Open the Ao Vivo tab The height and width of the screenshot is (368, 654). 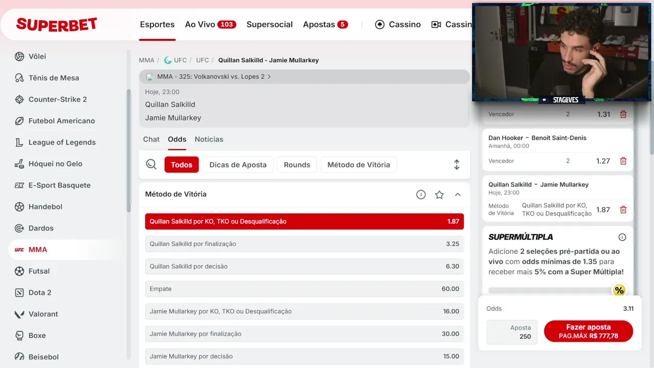click(211, 25)
